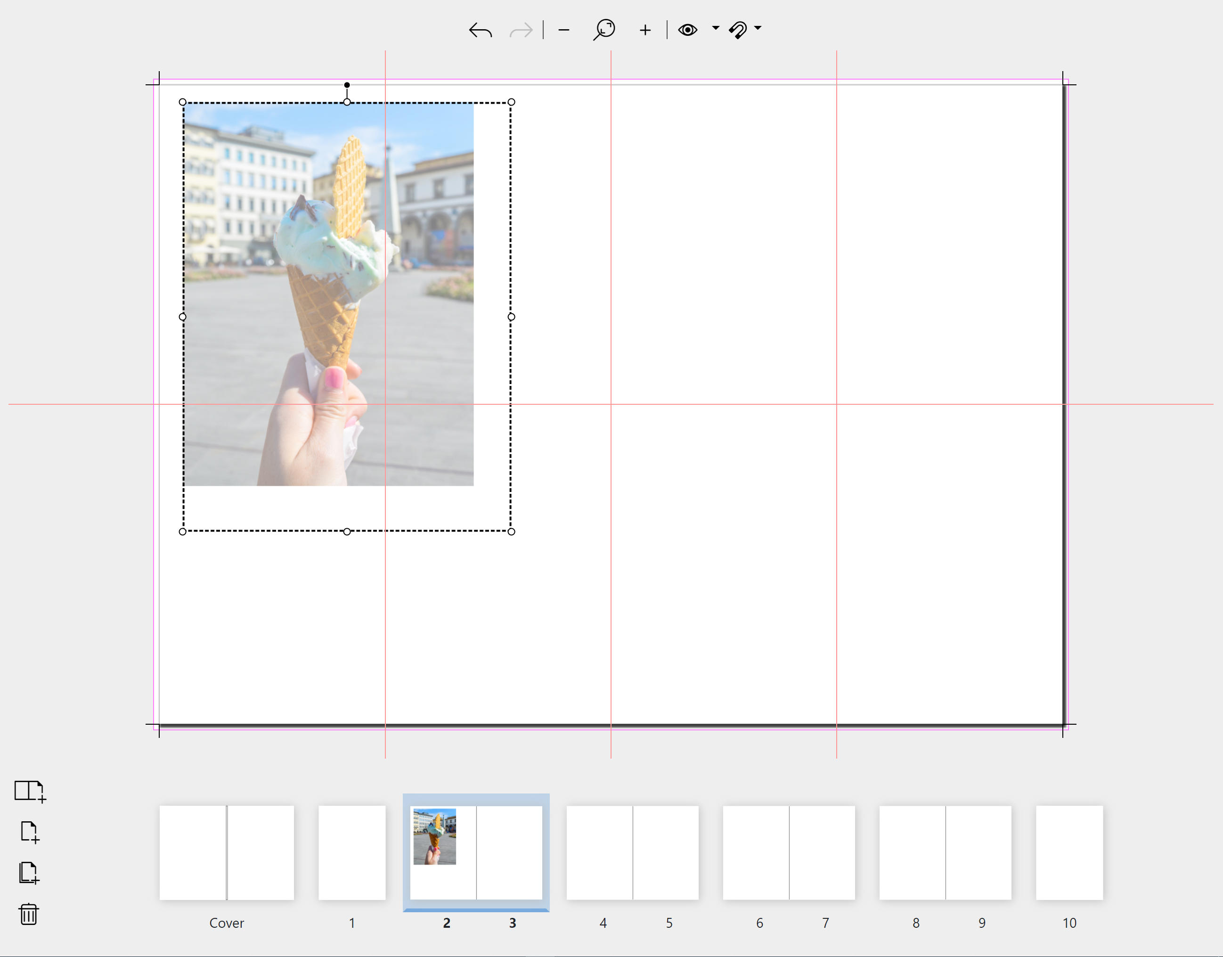1223x957 pixels.
Task: Select the pages 4-5 spread thumbnail
Action: [x=632, y=852]
